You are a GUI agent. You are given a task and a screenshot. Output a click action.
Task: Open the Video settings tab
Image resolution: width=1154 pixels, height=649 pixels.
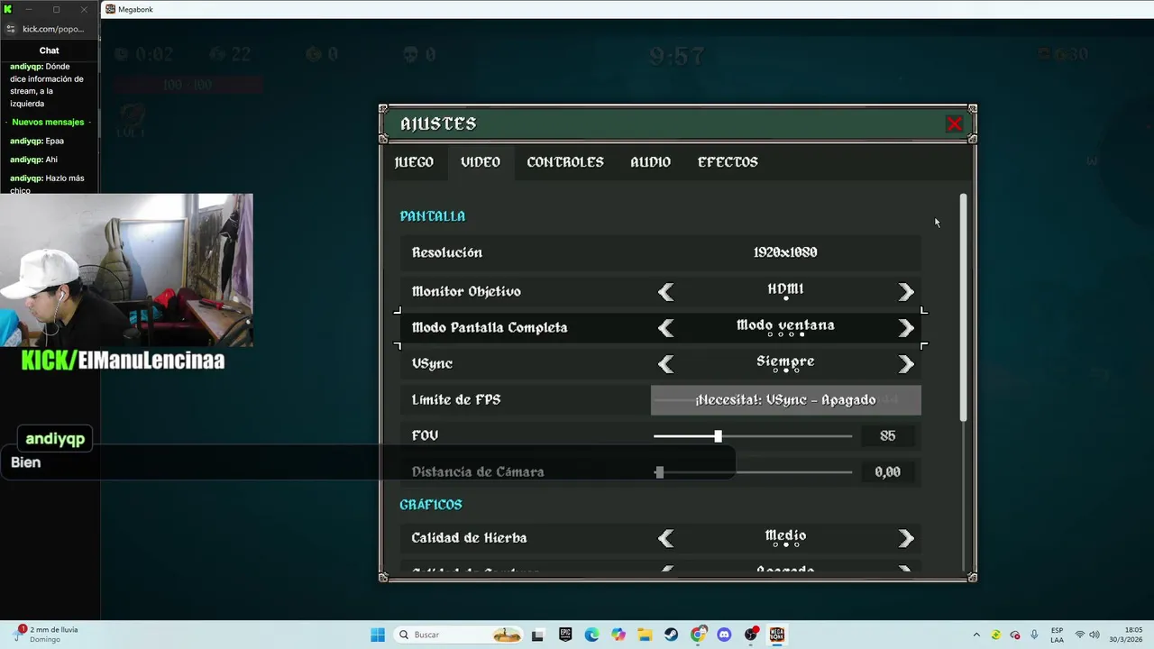pos(481,162)
